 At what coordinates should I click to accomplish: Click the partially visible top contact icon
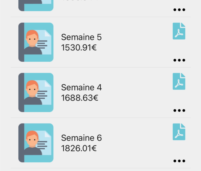(36, 5)
